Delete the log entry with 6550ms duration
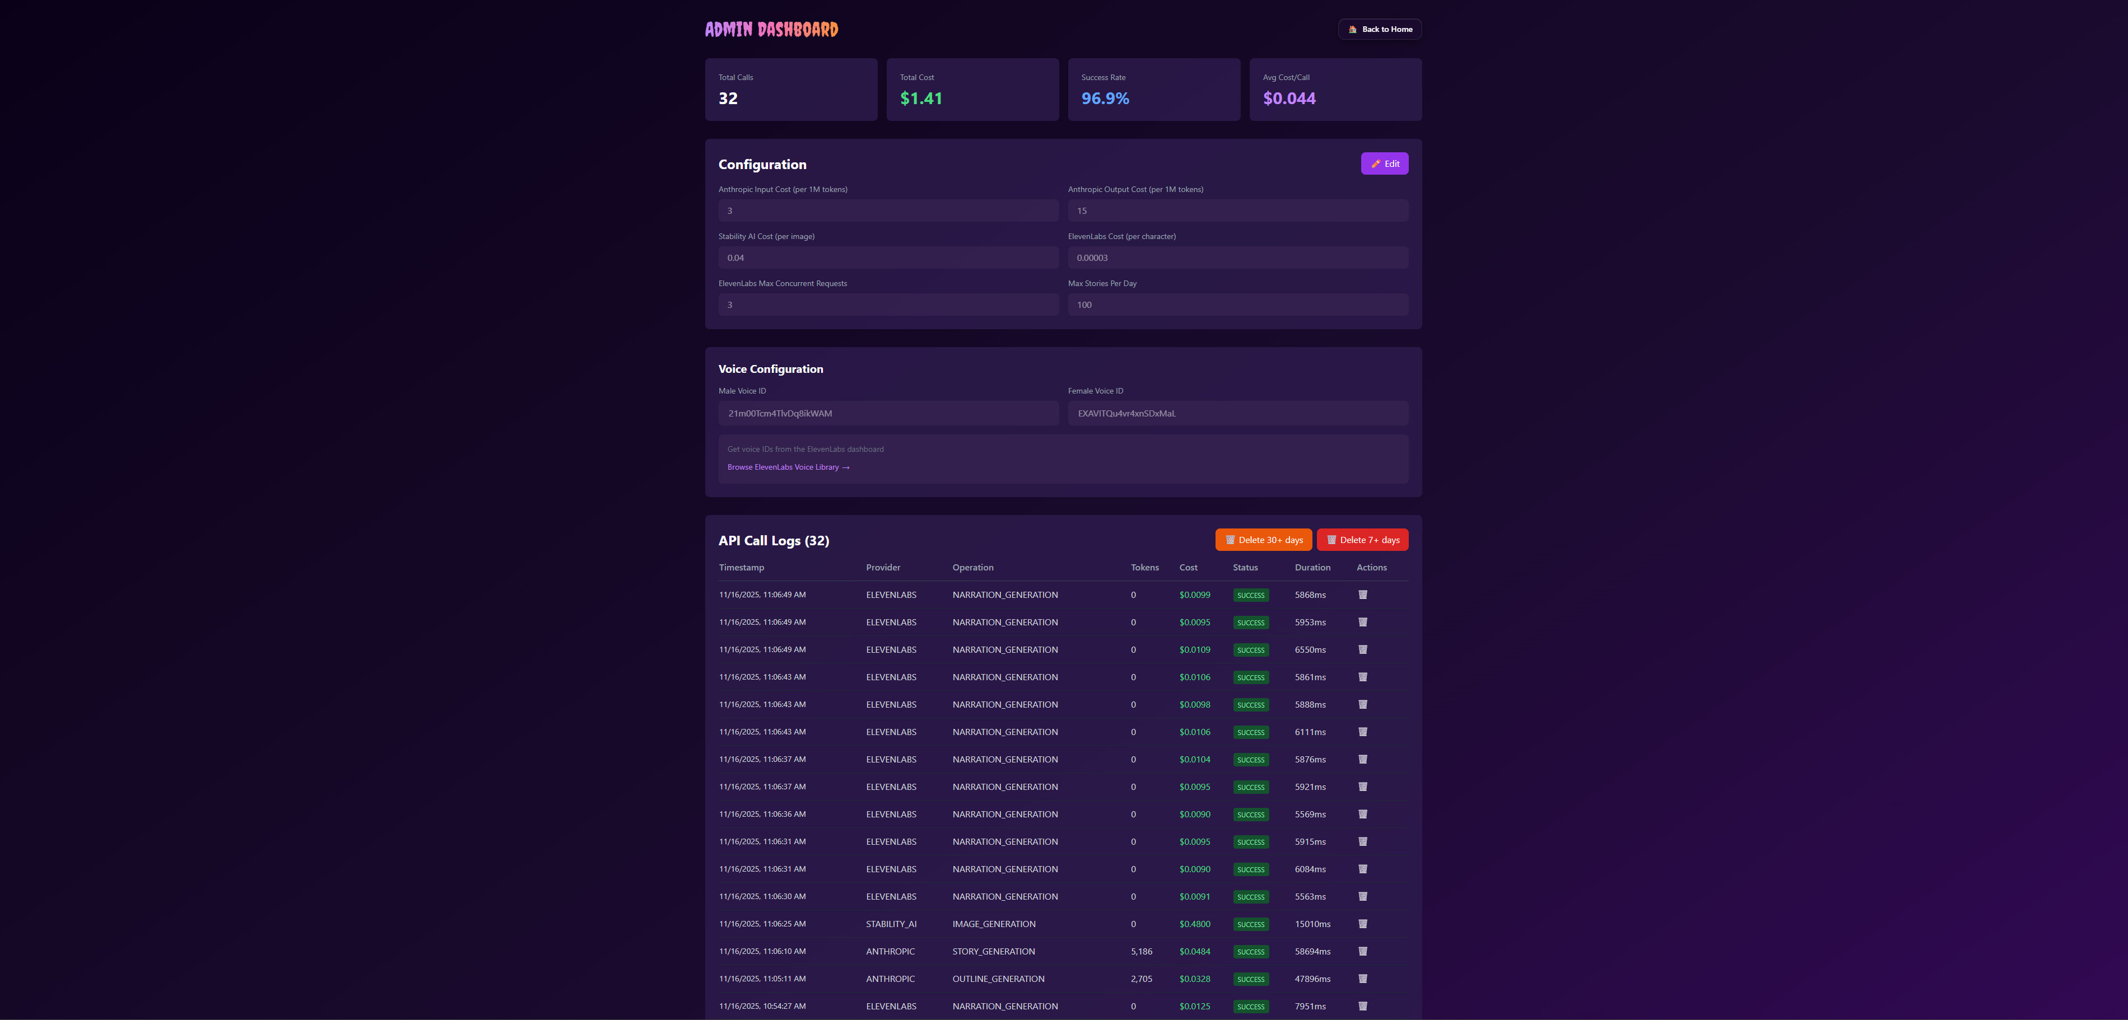The height and width of the screenshot is (1020, 2128). [x=1362, y=649]
